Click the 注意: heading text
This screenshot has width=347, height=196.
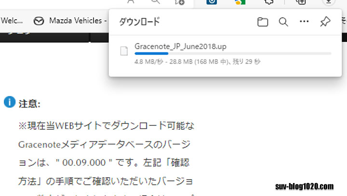29,104
